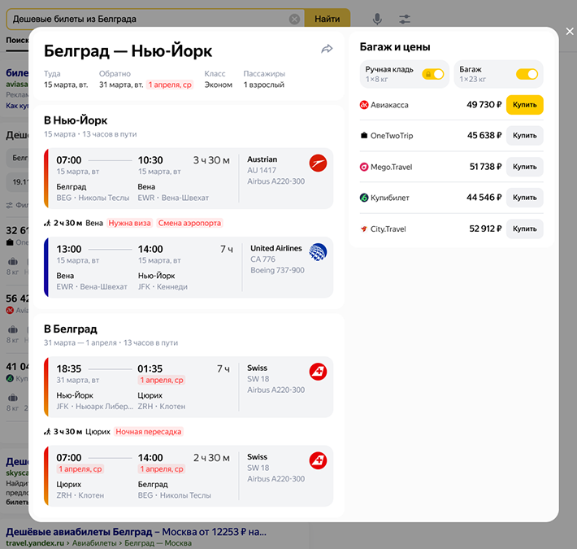Close the flight details popup with X
This screenshot has width=577, height=549.
point(569,32)
